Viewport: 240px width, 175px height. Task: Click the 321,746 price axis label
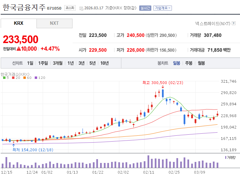[x=229, y=81]
